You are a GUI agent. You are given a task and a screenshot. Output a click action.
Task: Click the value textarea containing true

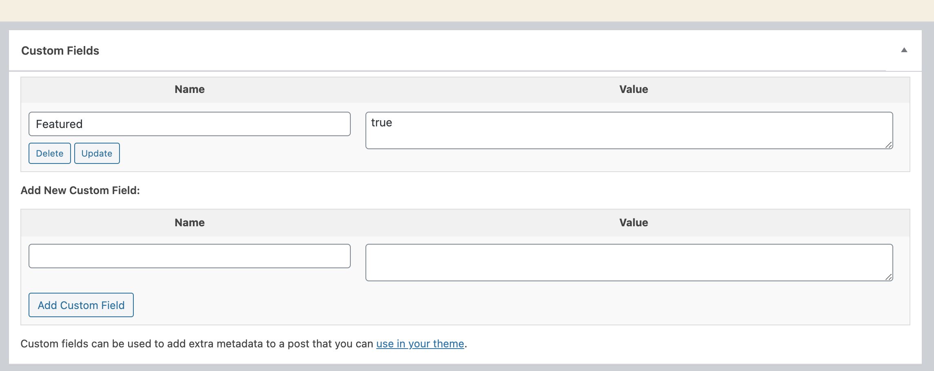pyautogui.click(x=629, y=130)
